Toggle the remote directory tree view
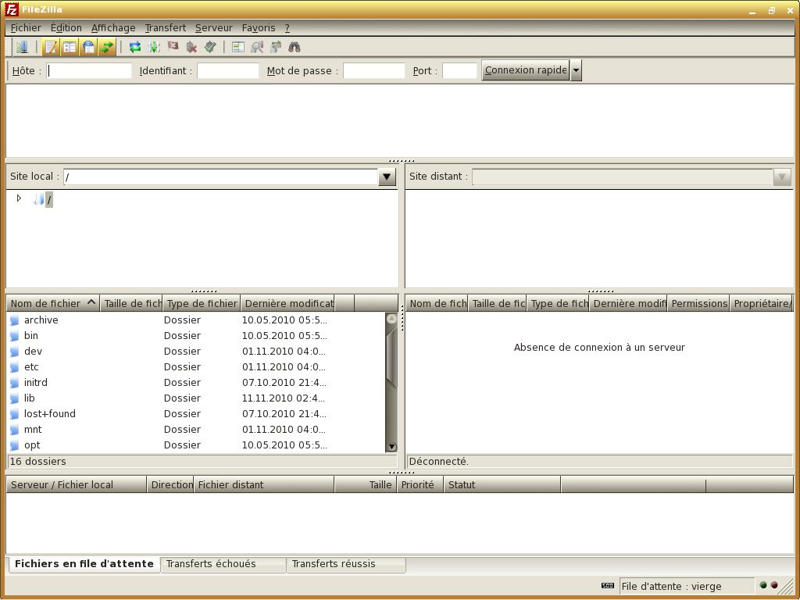 point(88,47)
